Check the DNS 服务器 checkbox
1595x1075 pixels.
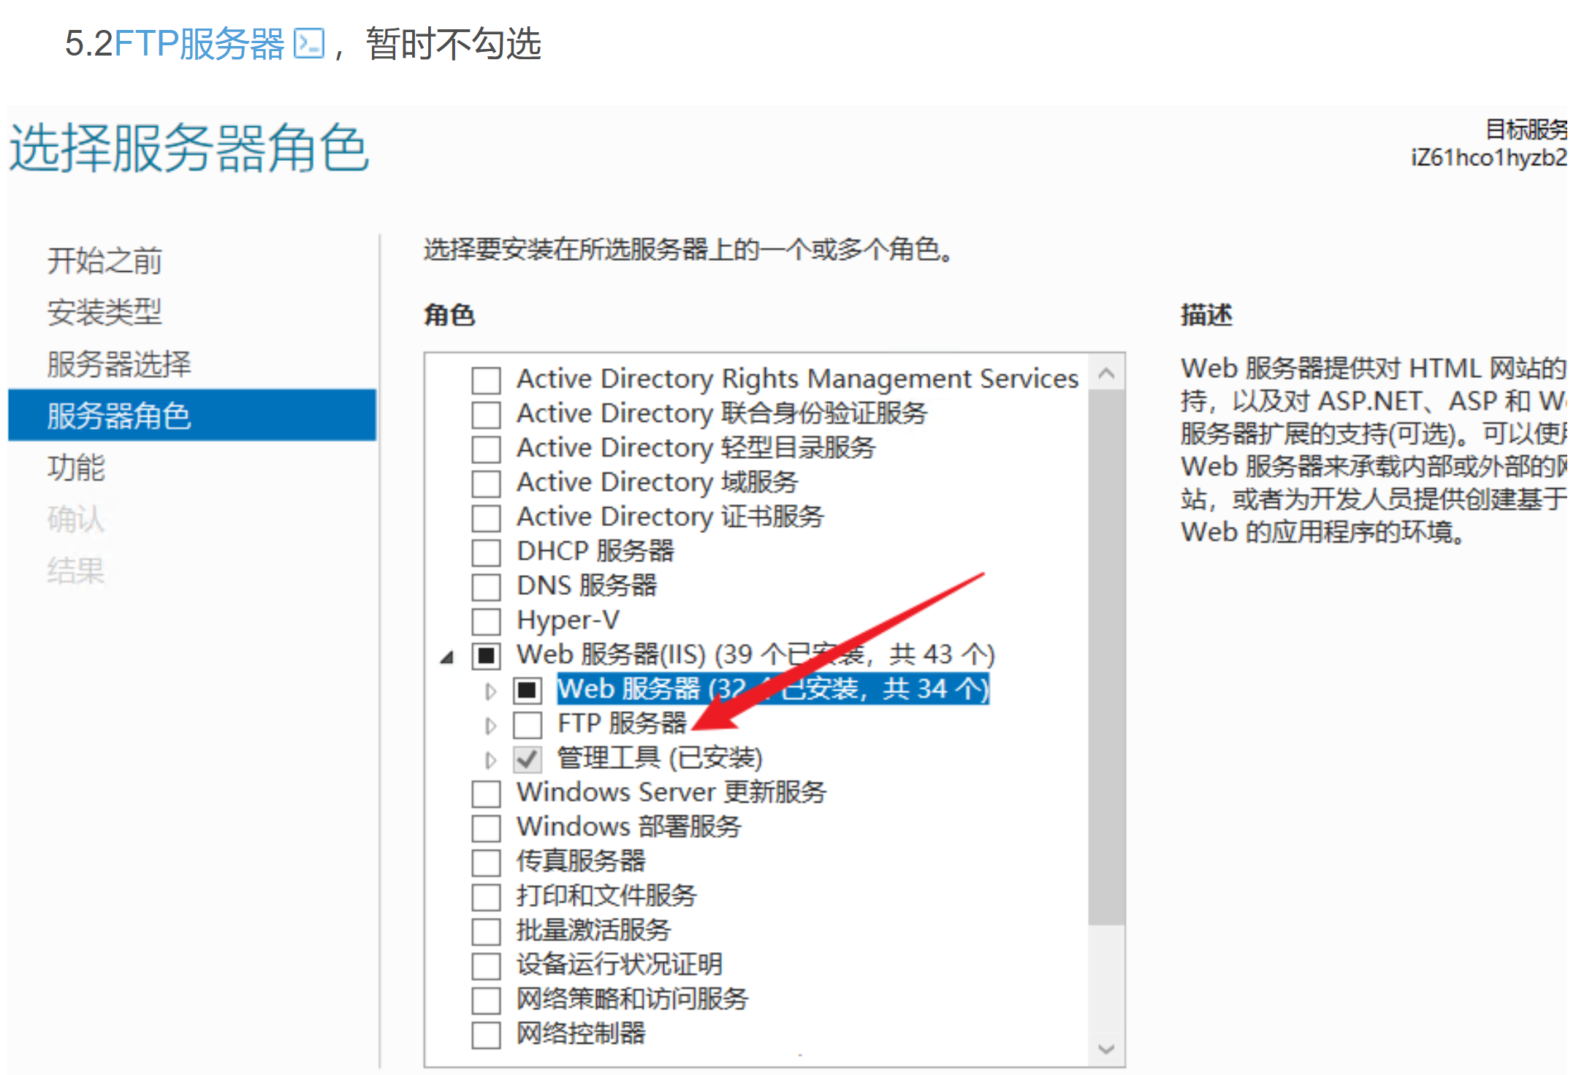(x=486, y=586)
